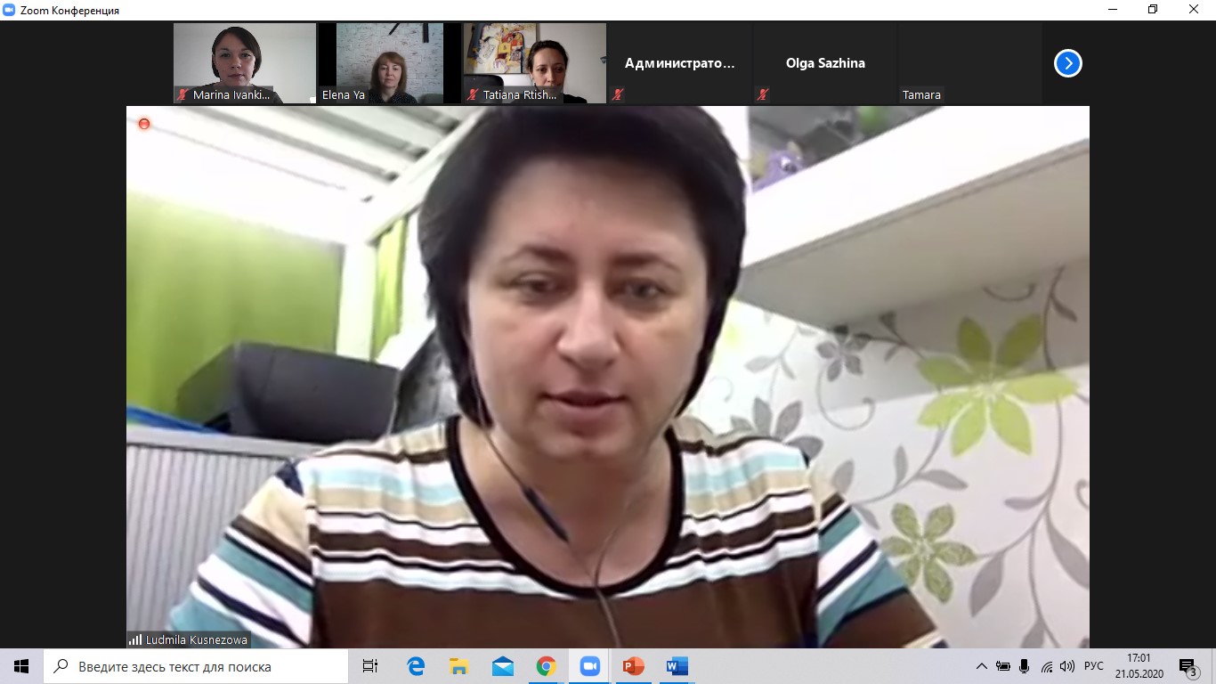Open the Windows Start menu
This screenshot has width=1216, height=684.
coord(21,666)
